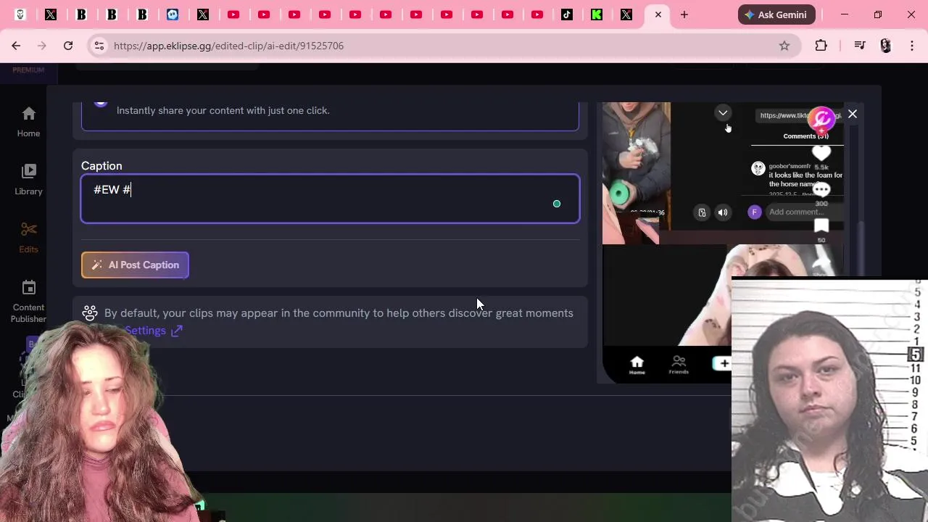Bookmark this page with the star
This screenshot has width=928, height=522.
click(784, 46)
